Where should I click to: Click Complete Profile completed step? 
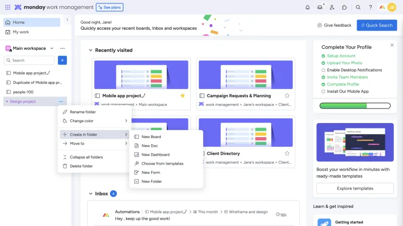click(x=340, y=84)
